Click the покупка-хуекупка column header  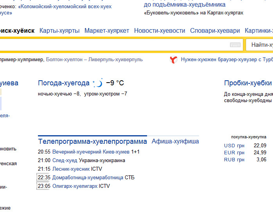click(x=249, y=137)
